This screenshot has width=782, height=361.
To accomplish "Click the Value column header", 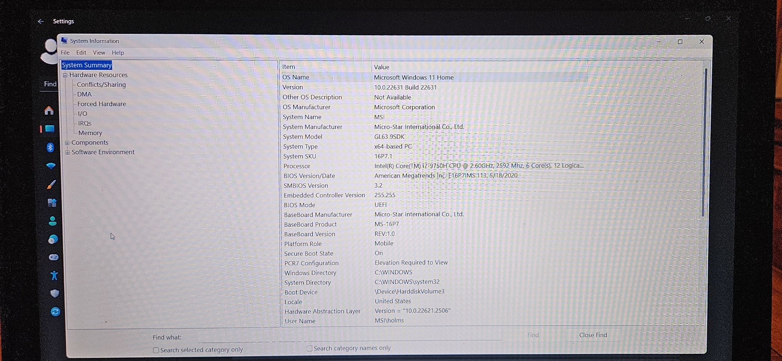I will (x=479, y=67).
